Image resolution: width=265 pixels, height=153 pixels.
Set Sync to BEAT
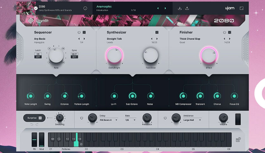[x=74, y=54]
